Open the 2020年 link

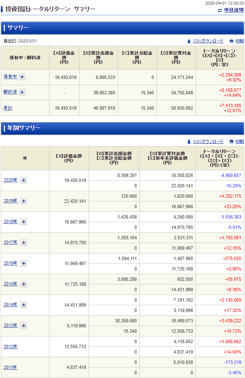11,180
